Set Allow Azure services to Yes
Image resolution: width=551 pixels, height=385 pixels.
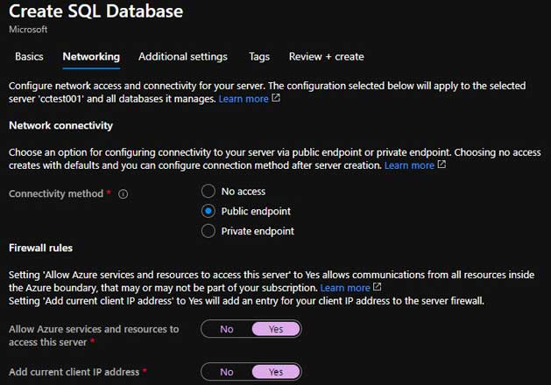click(276, 329)
